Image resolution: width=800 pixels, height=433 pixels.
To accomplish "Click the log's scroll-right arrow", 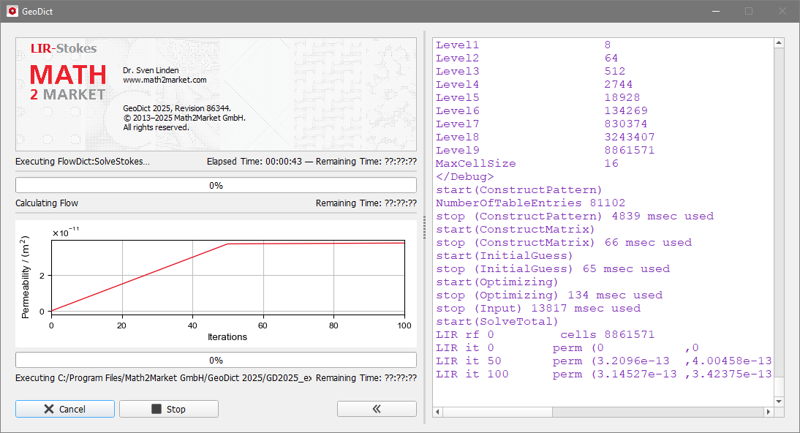I will (769, 413).
